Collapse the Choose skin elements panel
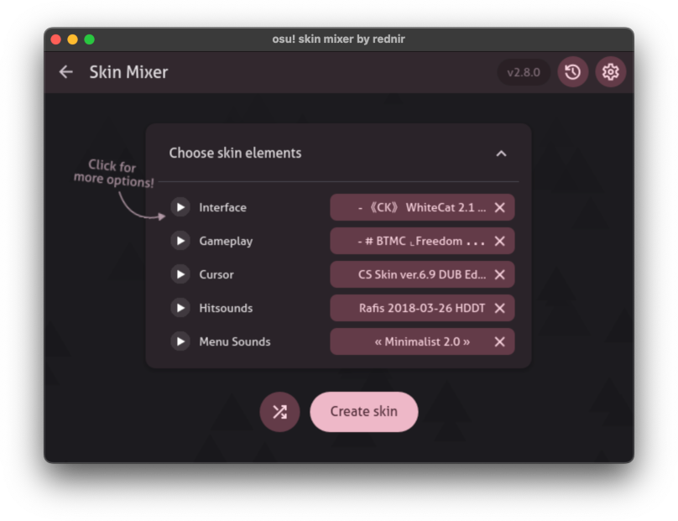 coord(501,153)
